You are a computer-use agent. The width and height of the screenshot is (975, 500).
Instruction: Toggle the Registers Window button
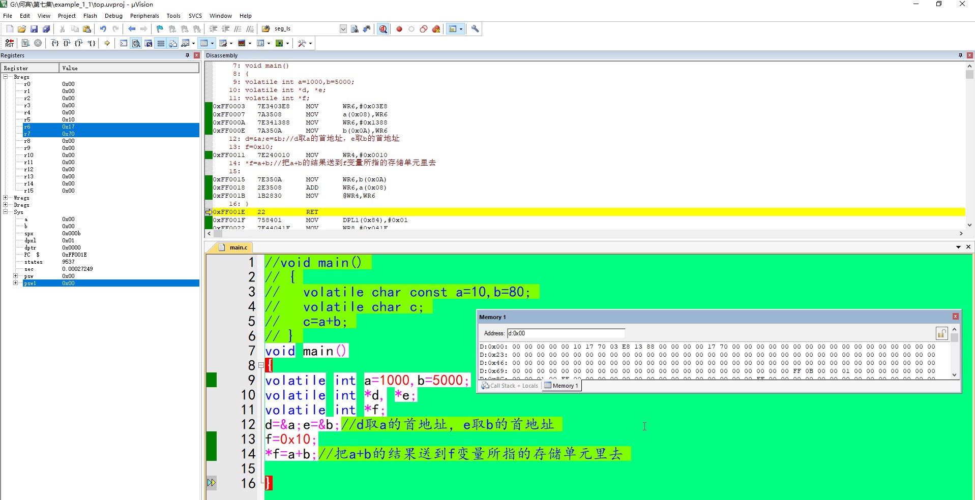point(161,43)
